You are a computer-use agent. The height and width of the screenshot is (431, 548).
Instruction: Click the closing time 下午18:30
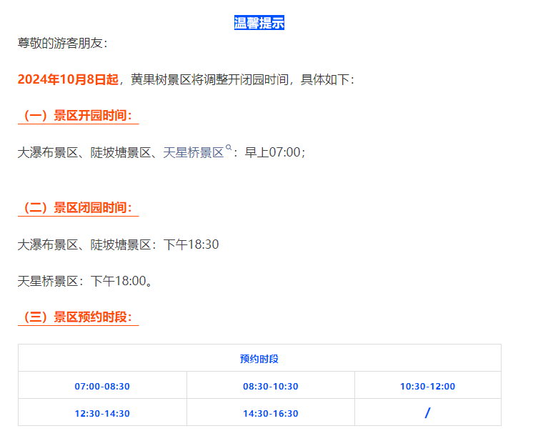pos(191,244)
